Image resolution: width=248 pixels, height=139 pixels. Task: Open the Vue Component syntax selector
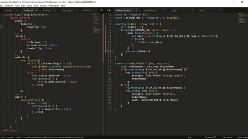tap(243, 137)
